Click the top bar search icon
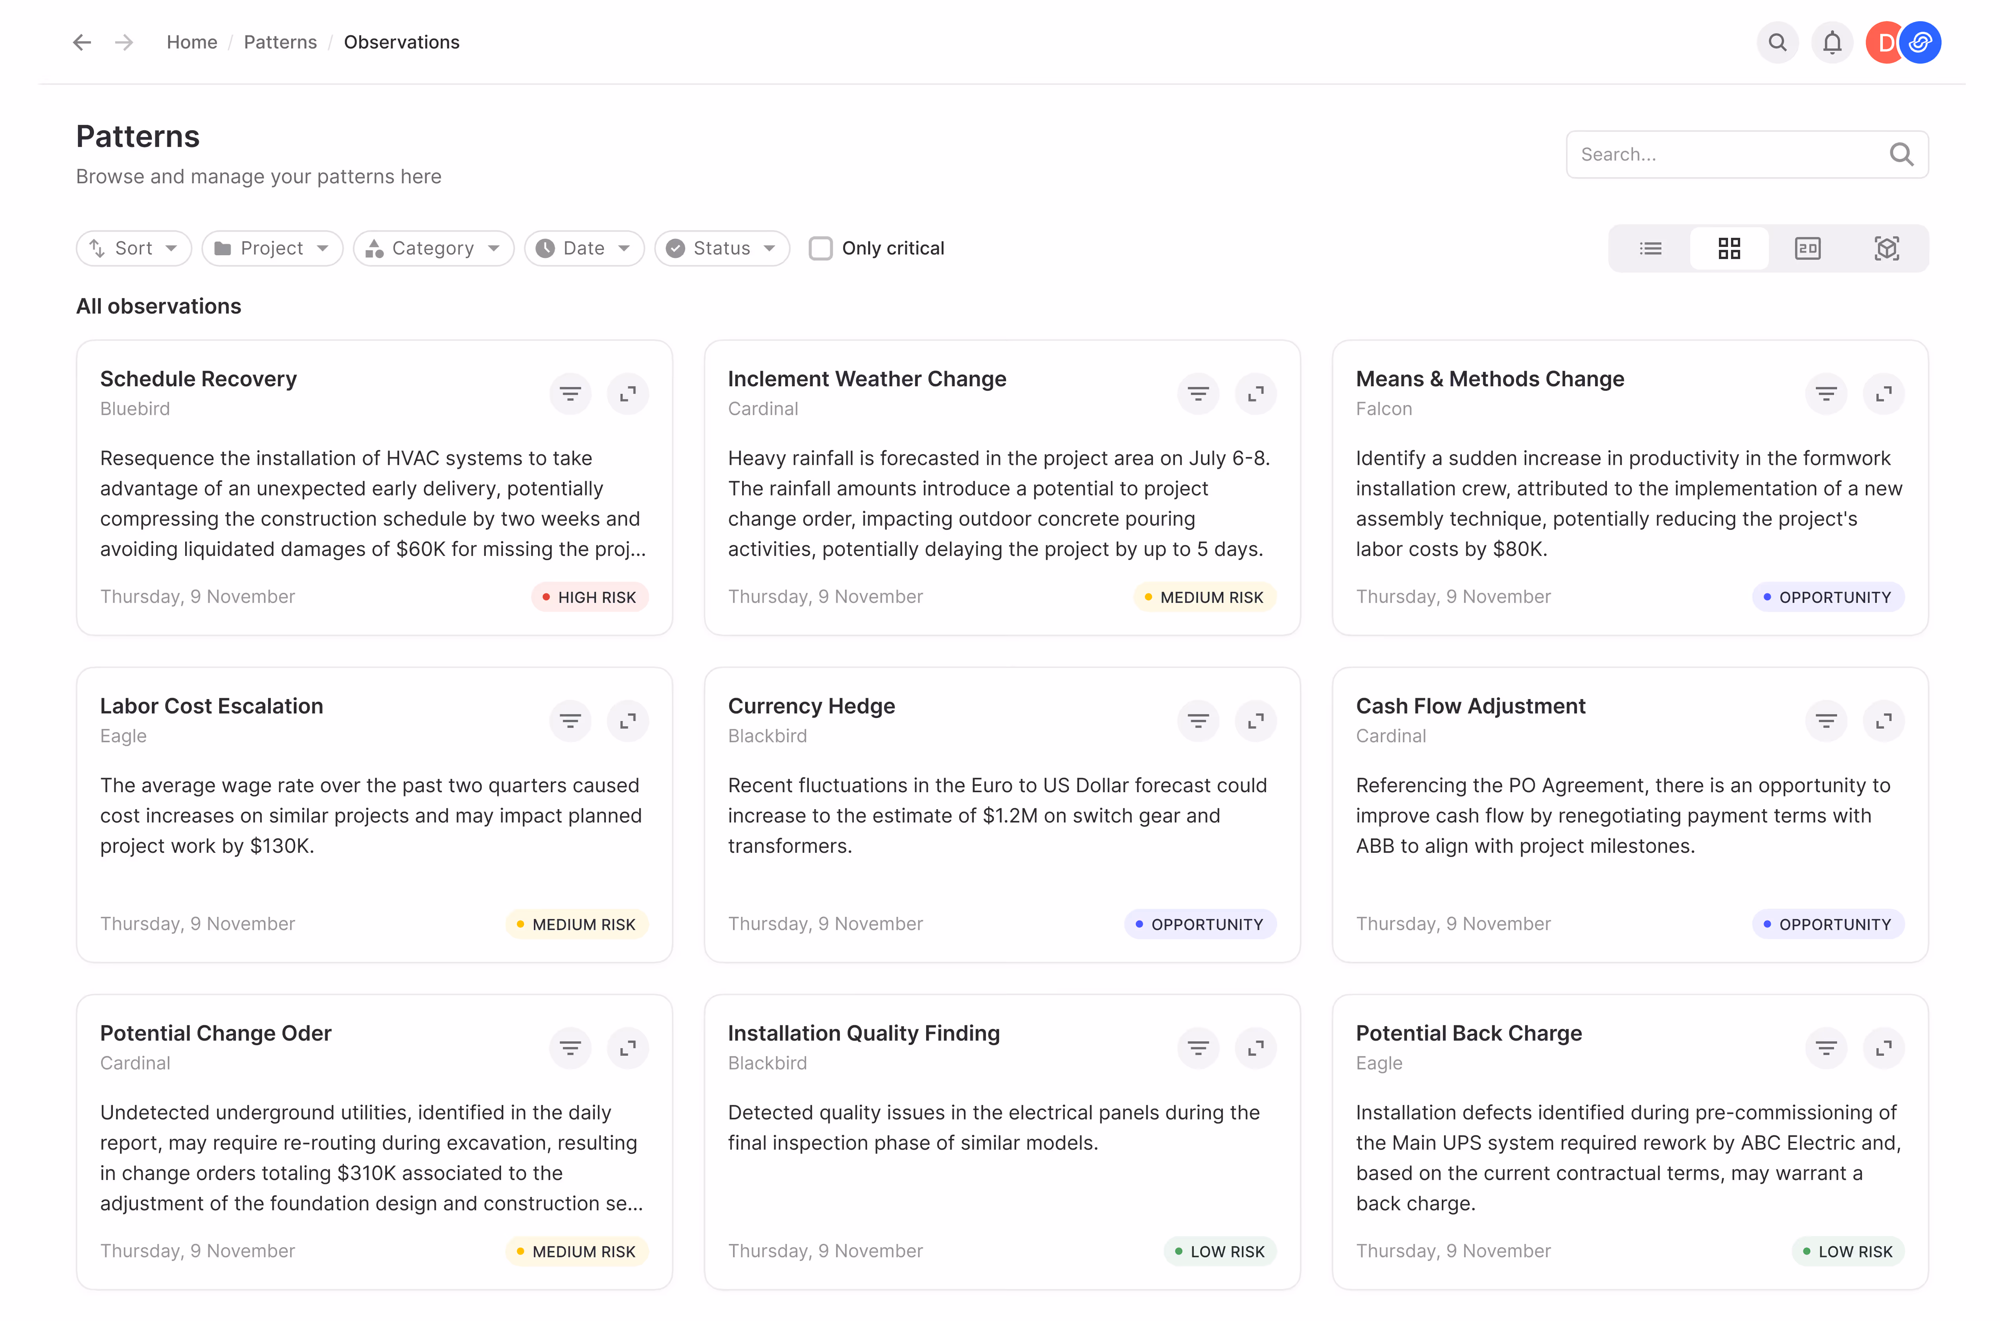The height and width of the screenshot is (1321, 2000). point(1777,42)
